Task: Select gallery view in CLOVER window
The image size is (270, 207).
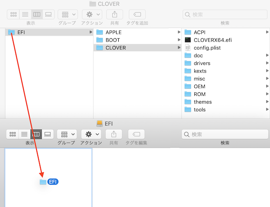Action: pos(49,14)
